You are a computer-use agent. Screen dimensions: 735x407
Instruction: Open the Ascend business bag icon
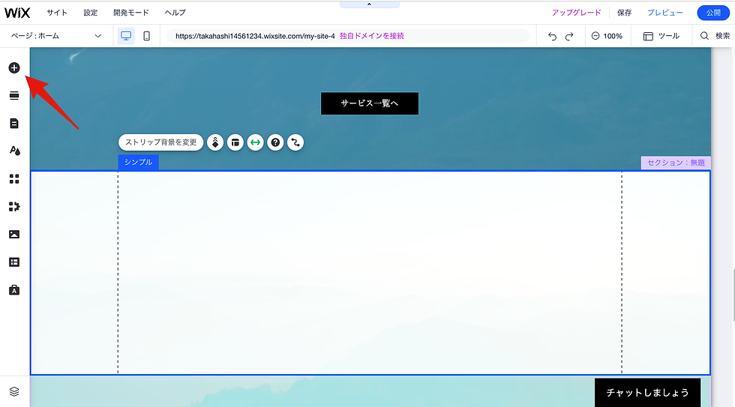coord(14,290)
